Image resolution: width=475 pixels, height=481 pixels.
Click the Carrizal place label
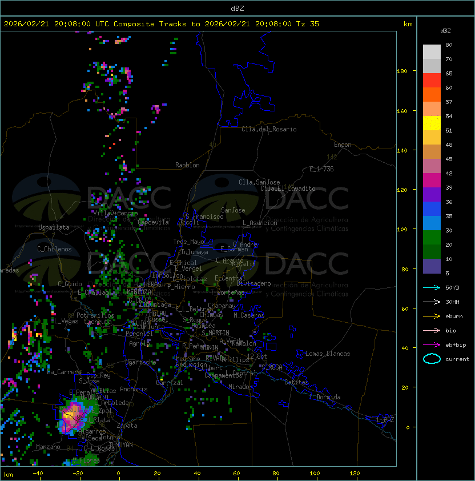(x=169, y=383)
